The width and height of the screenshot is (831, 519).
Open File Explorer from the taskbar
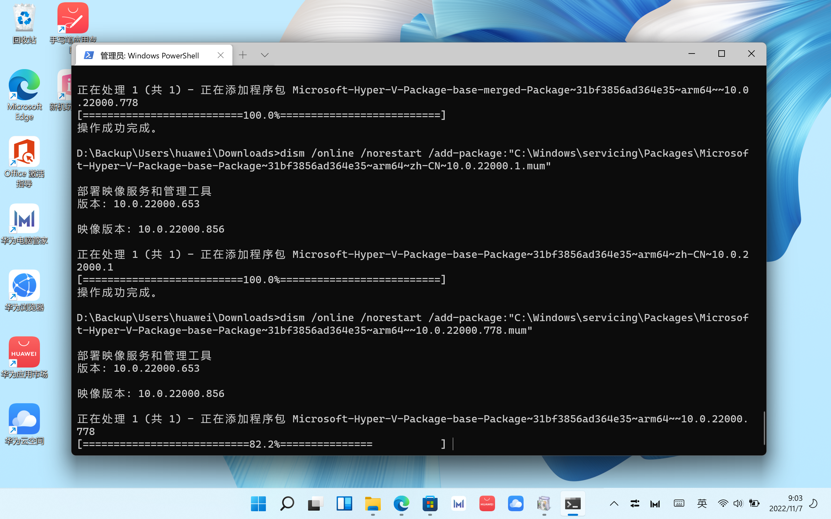(373, 503)
